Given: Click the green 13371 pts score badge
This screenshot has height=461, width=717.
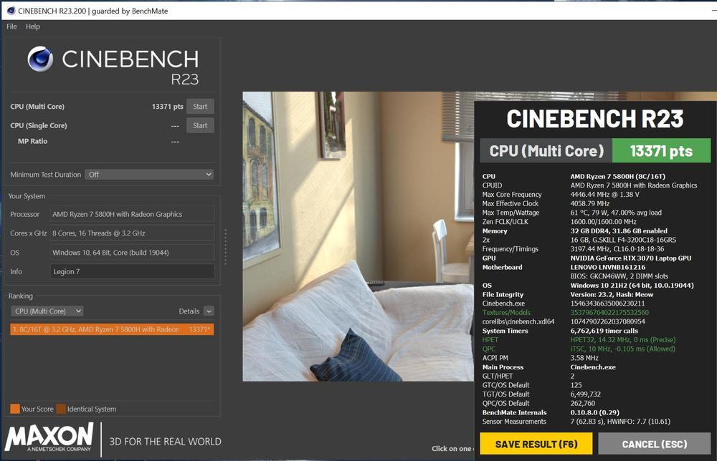Looking at the screenshot, I should coord(661,151).
